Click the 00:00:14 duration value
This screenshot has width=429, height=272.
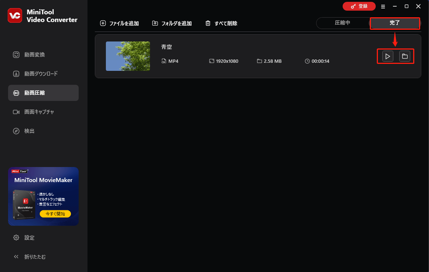click(x=321, y=61)
